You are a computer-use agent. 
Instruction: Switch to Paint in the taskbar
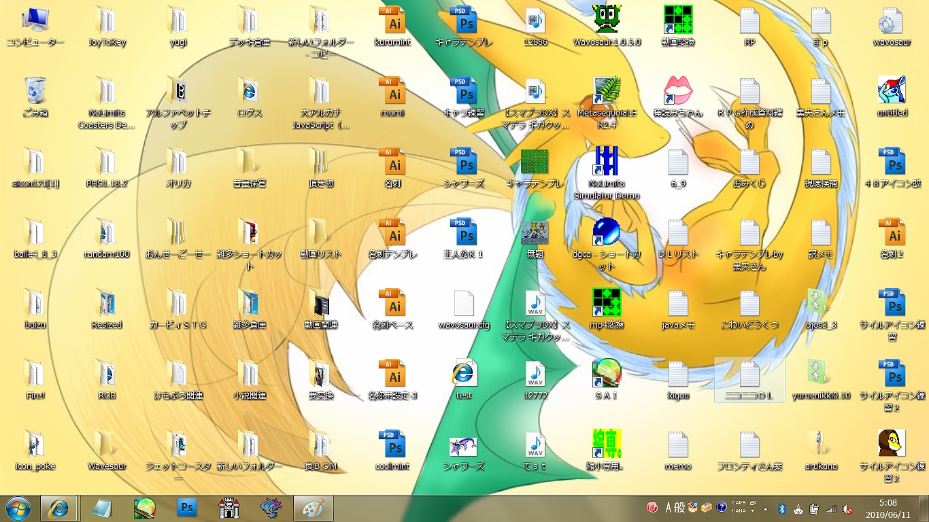click(313, 508)
